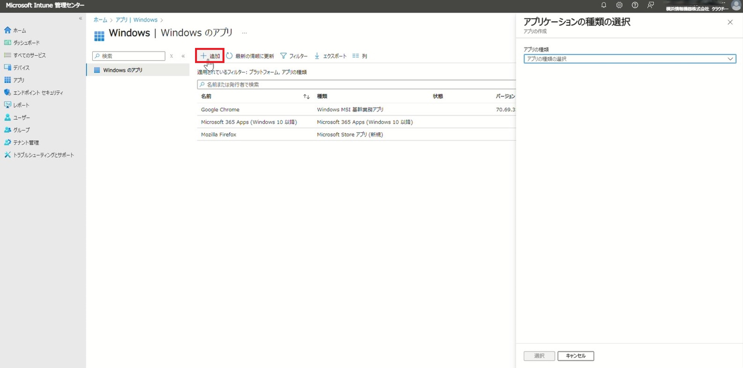The height and width of the screenshot is (368, 743).
Task: Click Windows MSI 基幹業務アプリ type cell
Action: 350,109
